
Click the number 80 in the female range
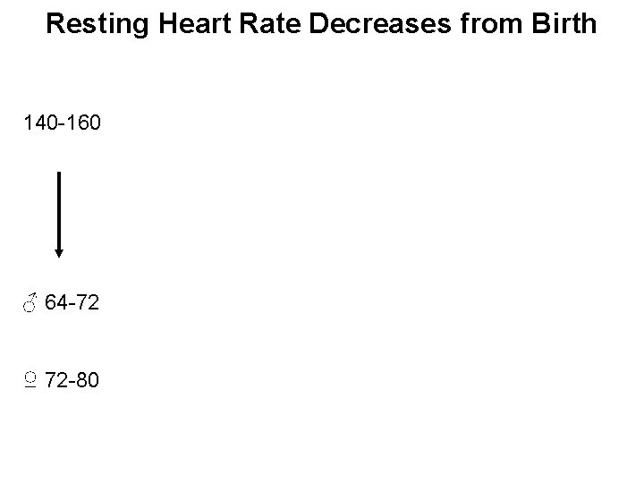pos(87,381)
